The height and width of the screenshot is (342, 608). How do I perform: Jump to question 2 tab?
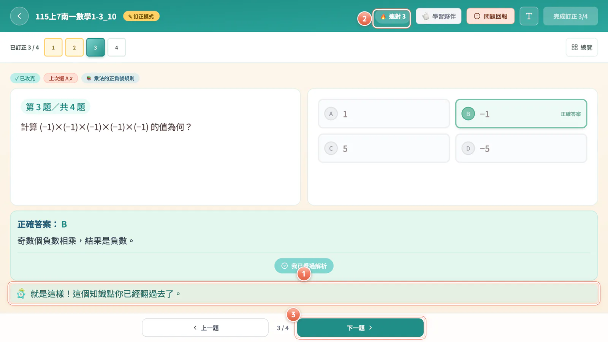tap(74, 47)
